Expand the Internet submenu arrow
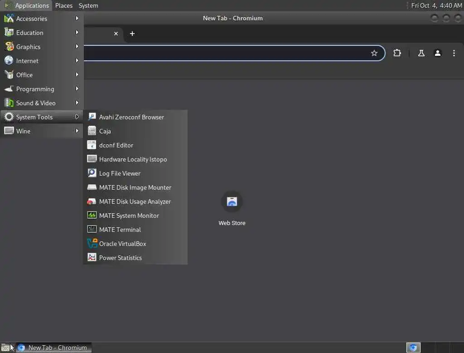464x353 pixels. pos(77,60)
